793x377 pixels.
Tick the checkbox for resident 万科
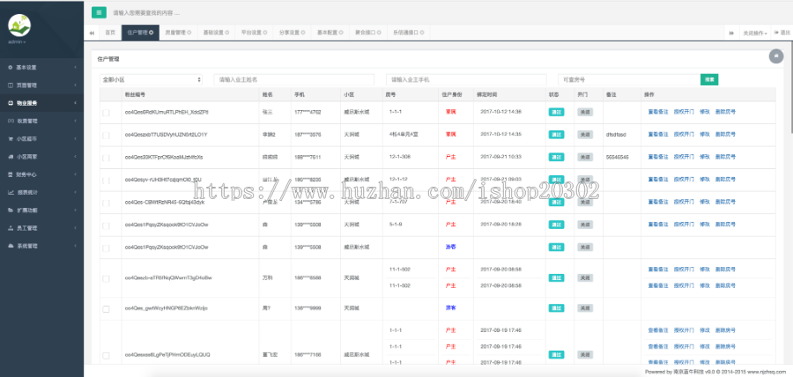(x=106, y=278)
